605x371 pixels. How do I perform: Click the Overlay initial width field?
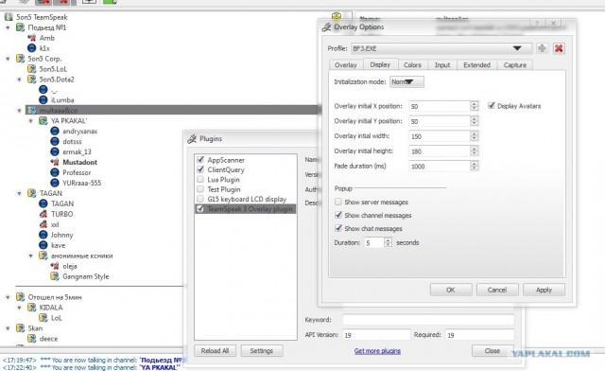click(439, 136)
